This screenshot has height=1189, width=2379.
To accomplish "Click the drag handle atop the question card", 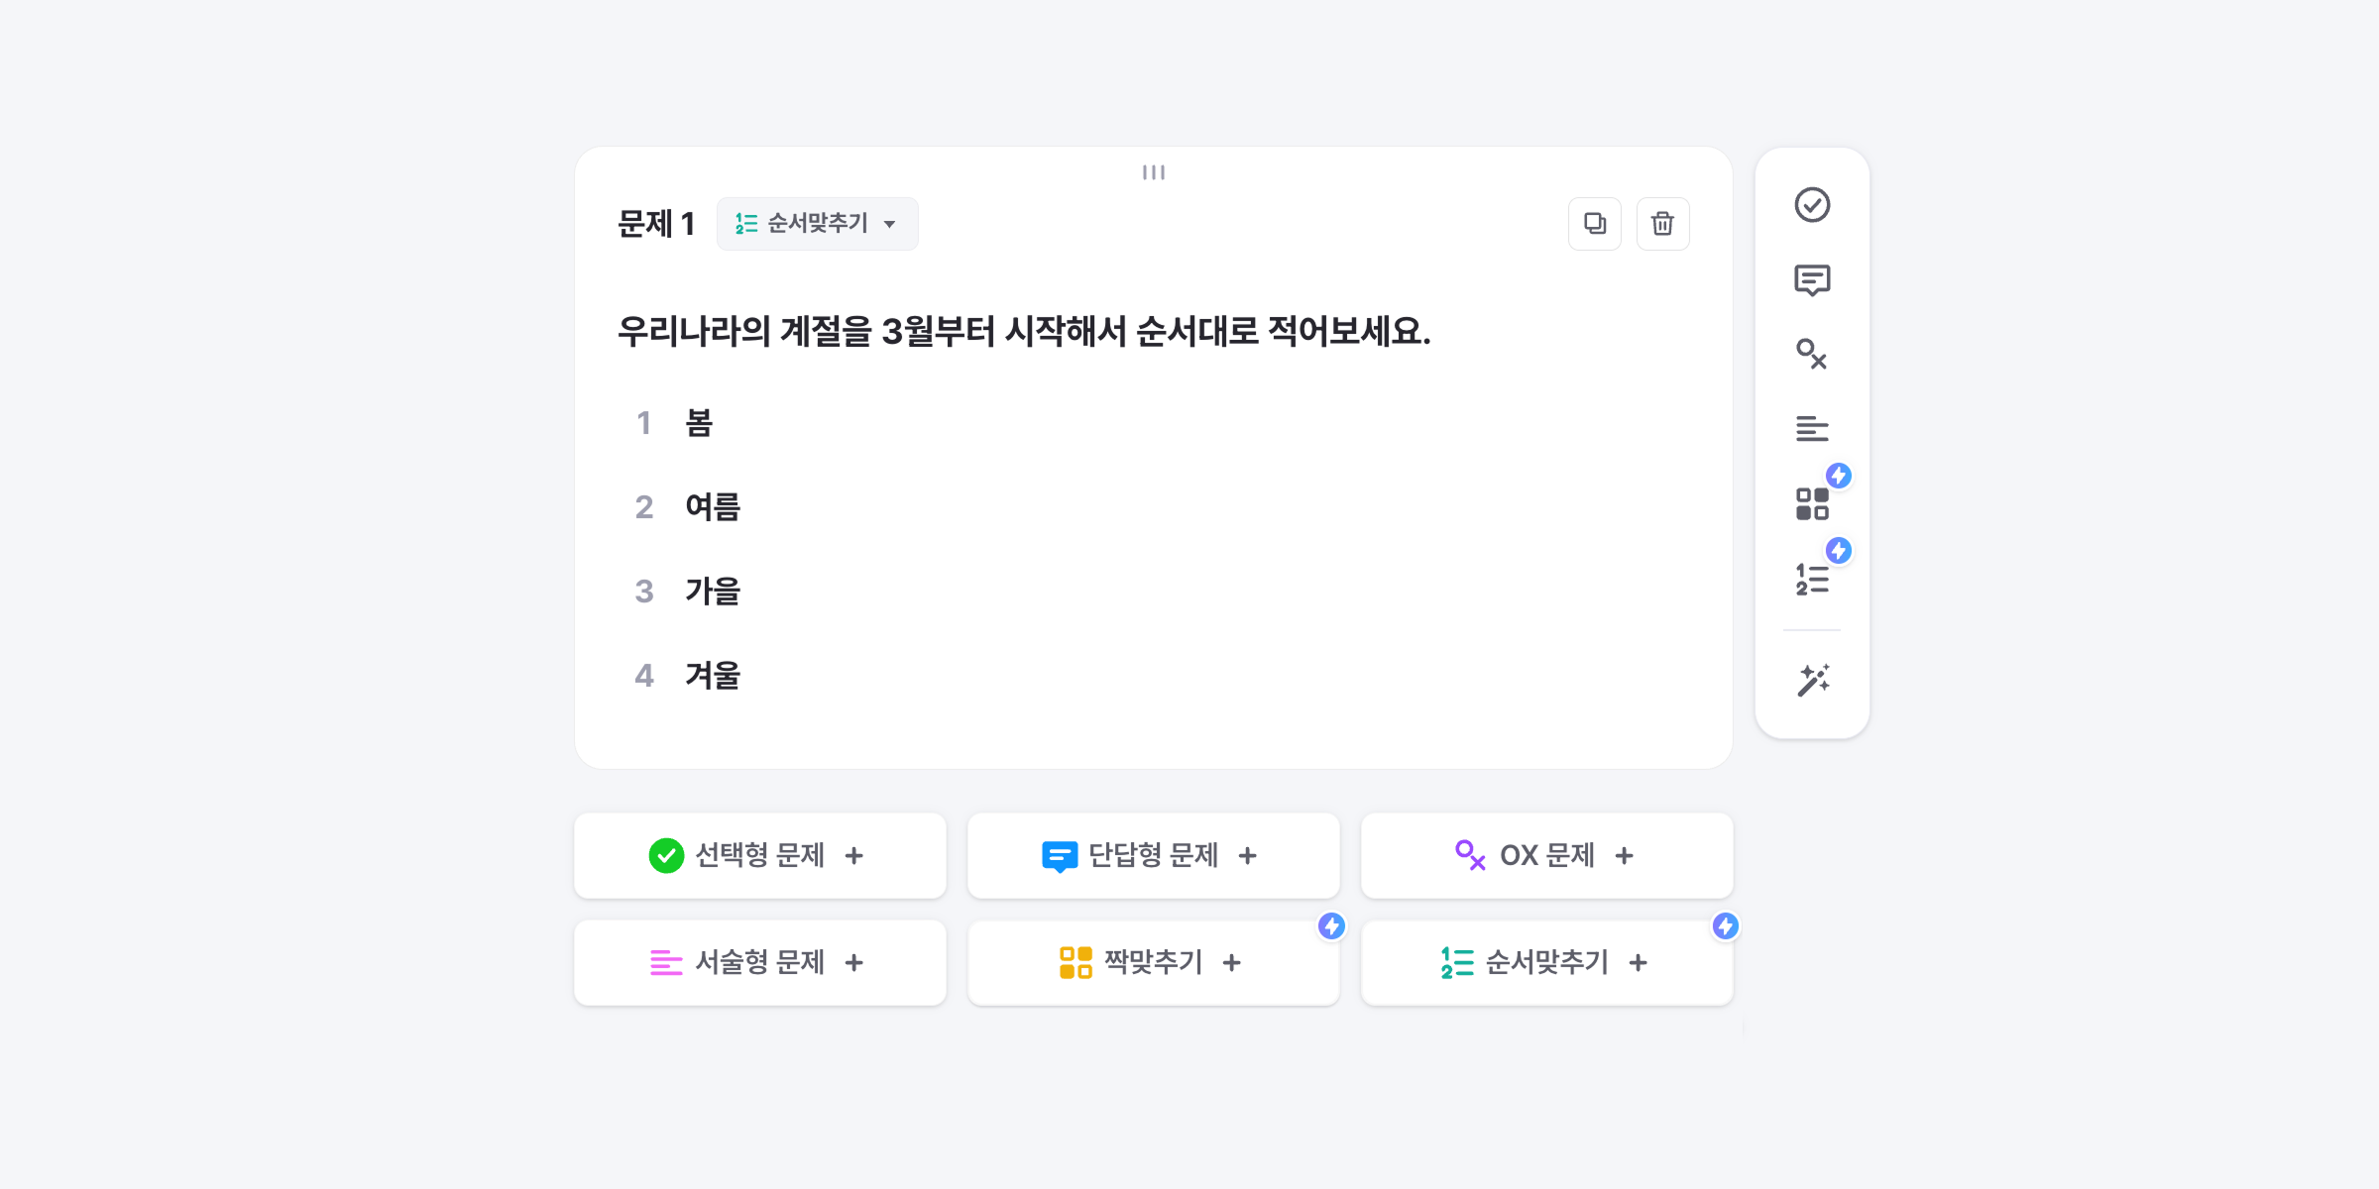I will [1154, 172].
